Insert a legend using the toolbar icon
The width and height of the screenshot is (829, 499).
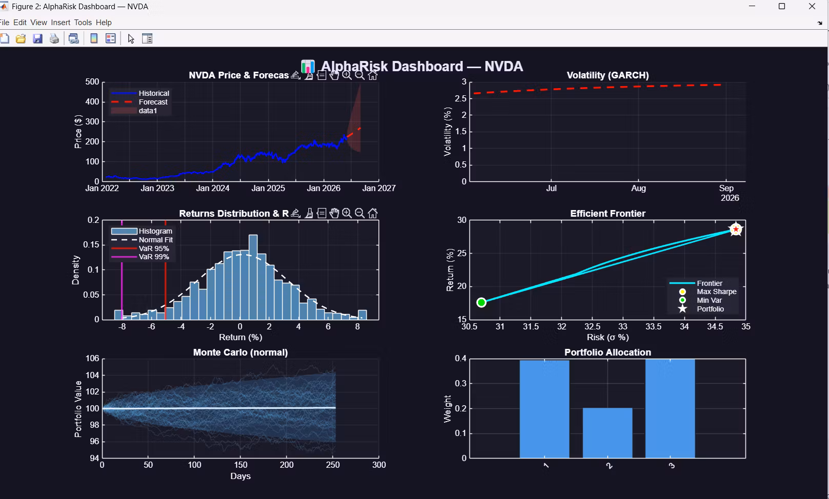click(111, 38)
